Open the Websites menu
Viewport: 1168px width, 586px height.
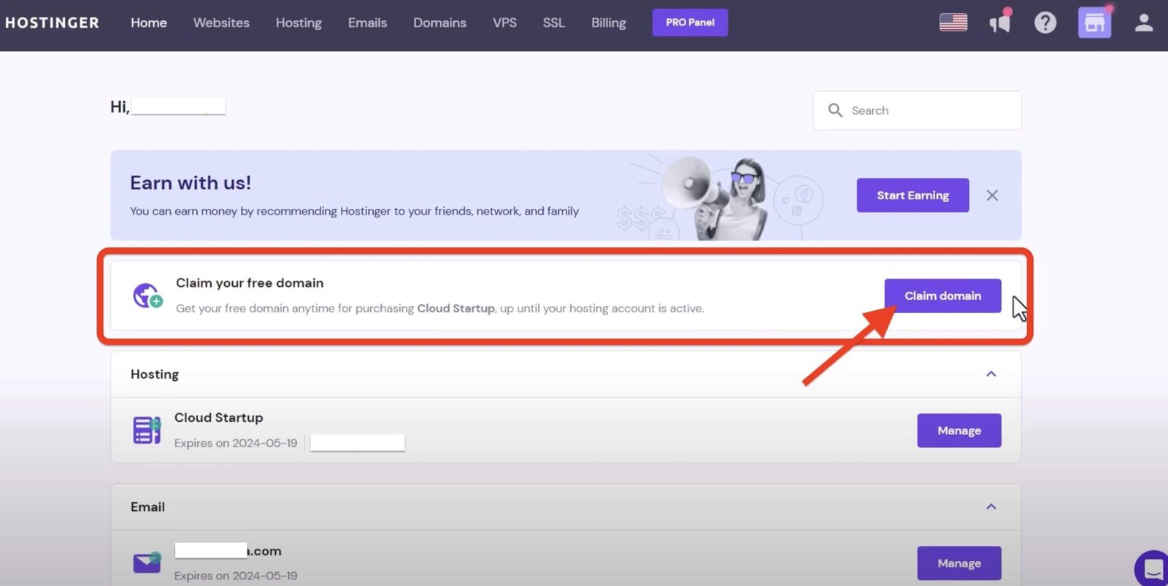(221, 23)
